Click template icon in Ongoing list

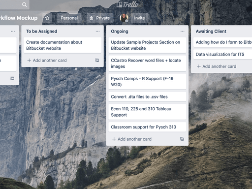tap(182, 139)
